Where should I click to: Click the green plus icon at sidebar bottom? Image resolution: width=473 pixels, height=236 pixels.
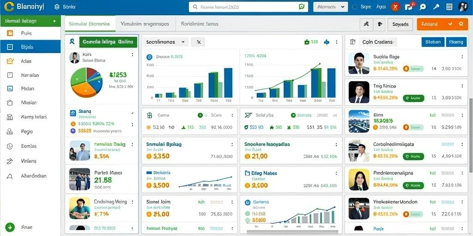[x=10, y=227]
